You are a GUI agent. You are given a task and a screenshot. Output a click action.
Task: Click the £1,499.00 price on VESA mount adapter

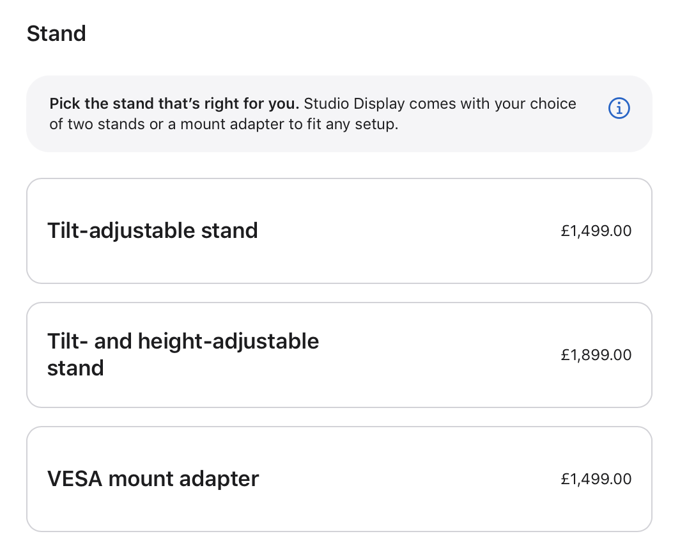point(596,479)
